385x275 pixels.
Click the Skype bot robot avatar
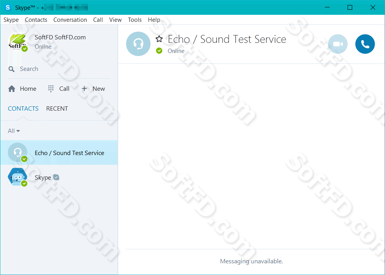tap(18, 177)
